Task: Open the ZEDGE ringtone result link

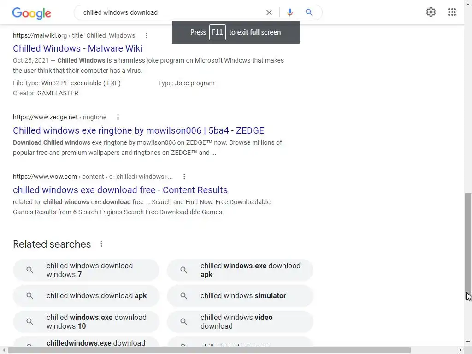Action: tap(138, 130)
